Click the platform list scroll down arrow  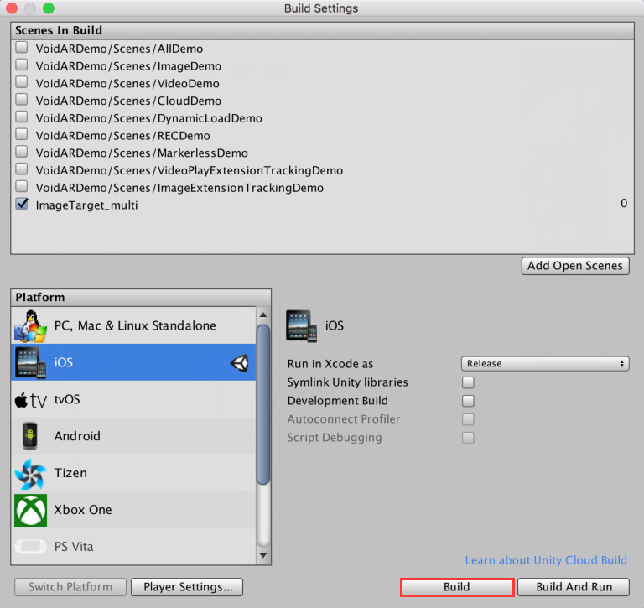click(263, 555)
